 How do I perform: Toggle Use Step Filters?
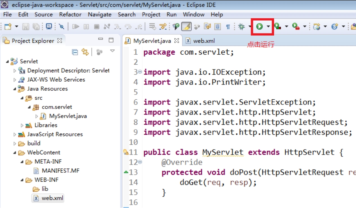click(x=163, y=27)
